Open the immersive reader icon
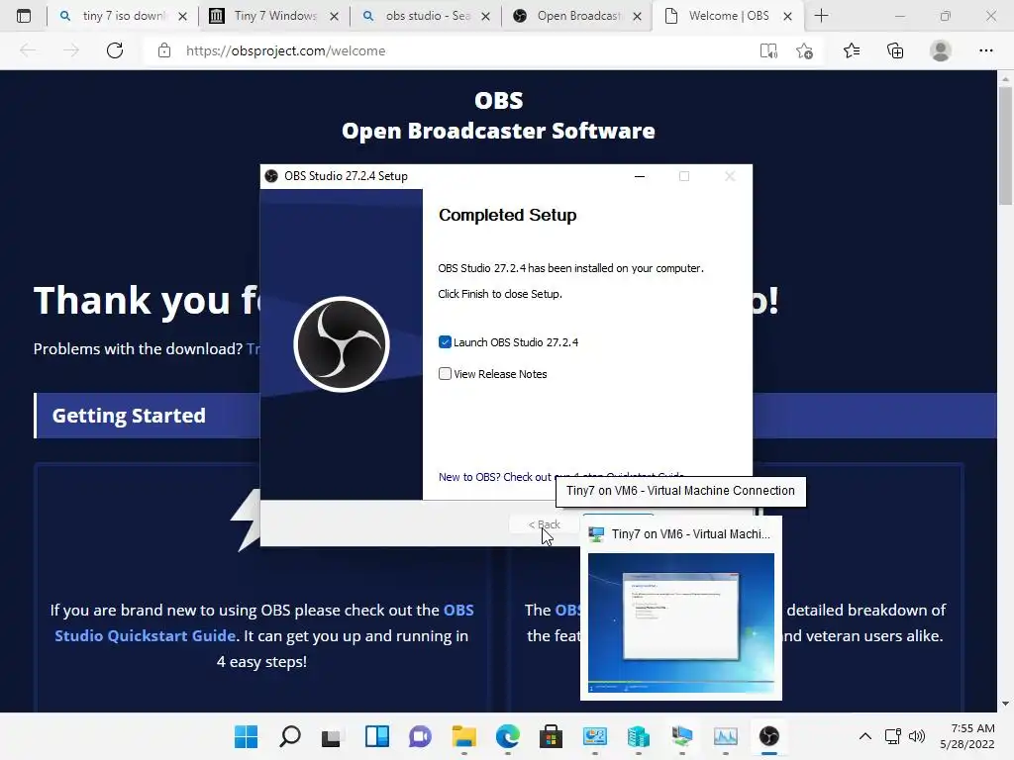This screenshot has height=760, width=1014. (768, 50)
